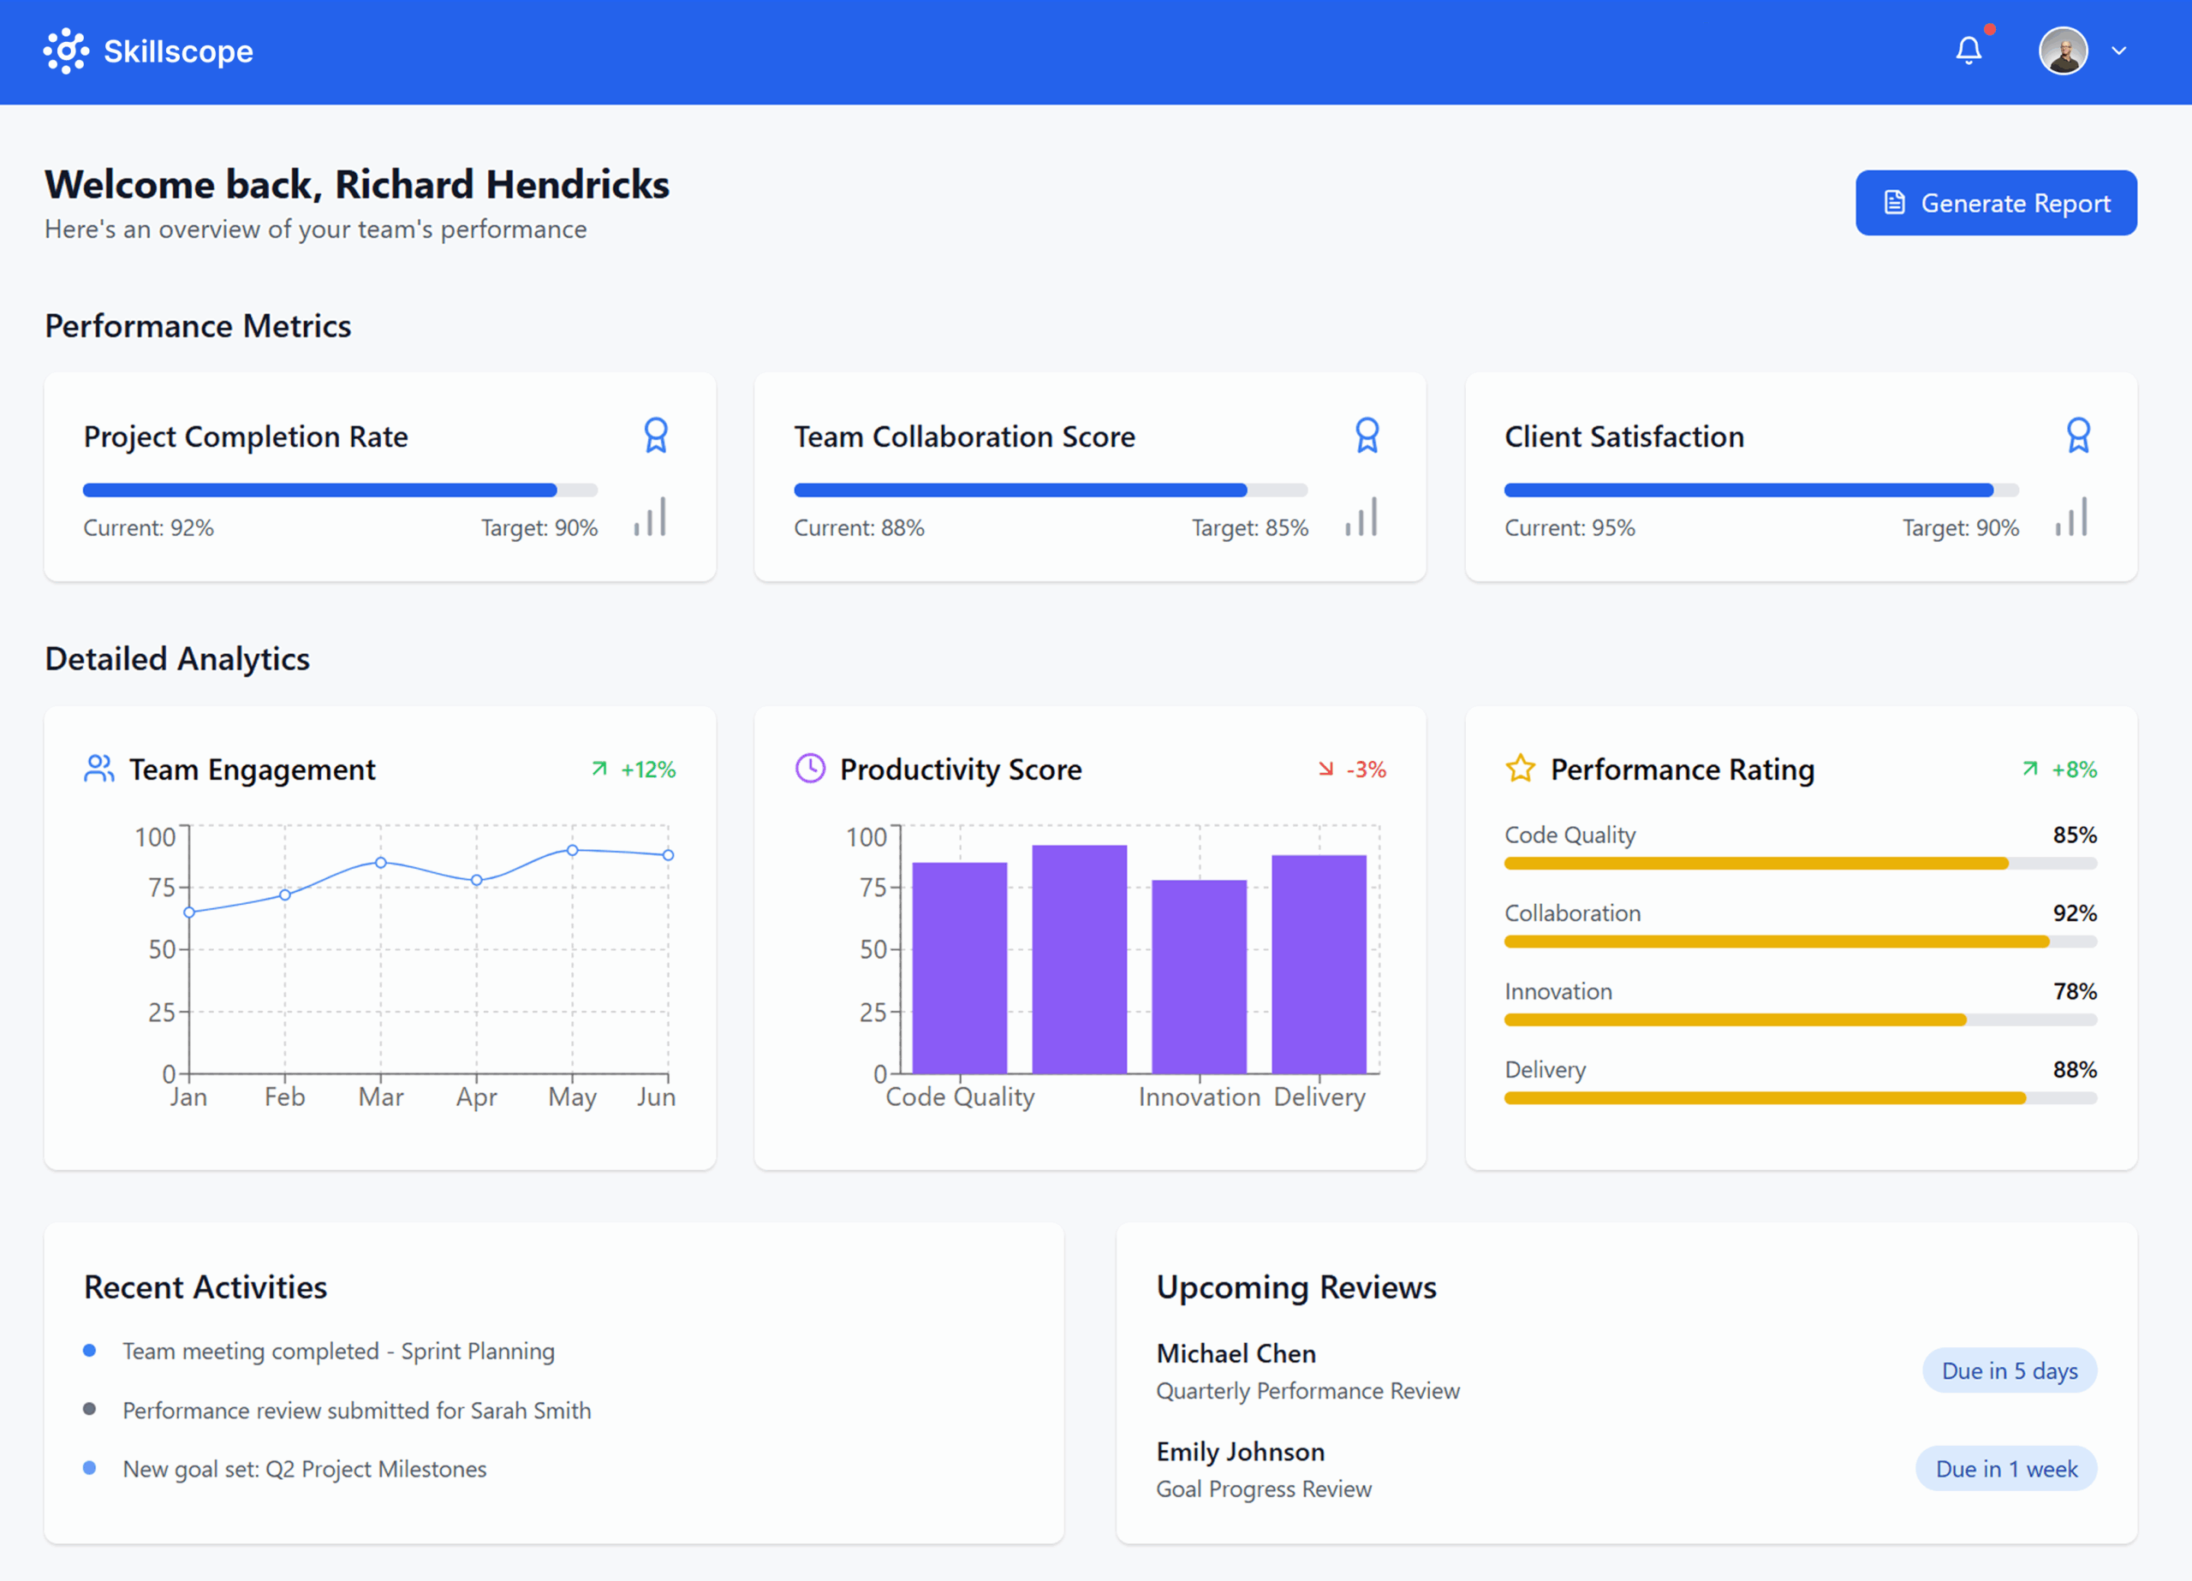The width and height of the screenshot is (2192, 1581).
Task: Click the Productivity Score clock icon
Action: [x=810, y=770]
